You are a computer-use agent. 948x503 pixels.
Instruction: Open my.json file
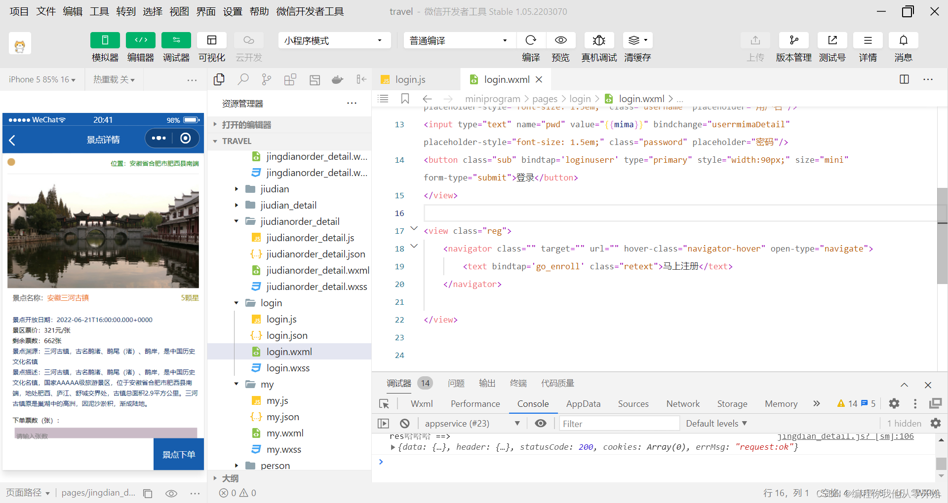pyautogui.click(x=283, y=417)
